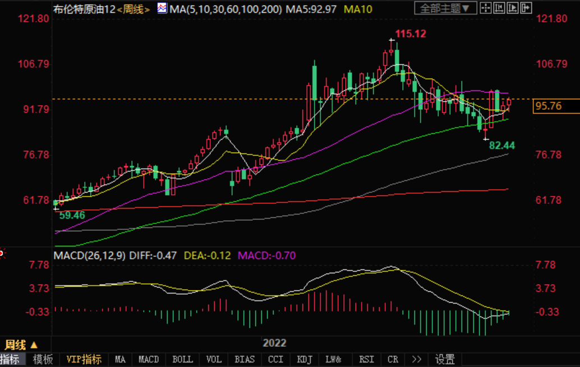Viewport: 580px width, 367px height.
Task: Switch to the 模板 tab
Action: tap(43, 360)
